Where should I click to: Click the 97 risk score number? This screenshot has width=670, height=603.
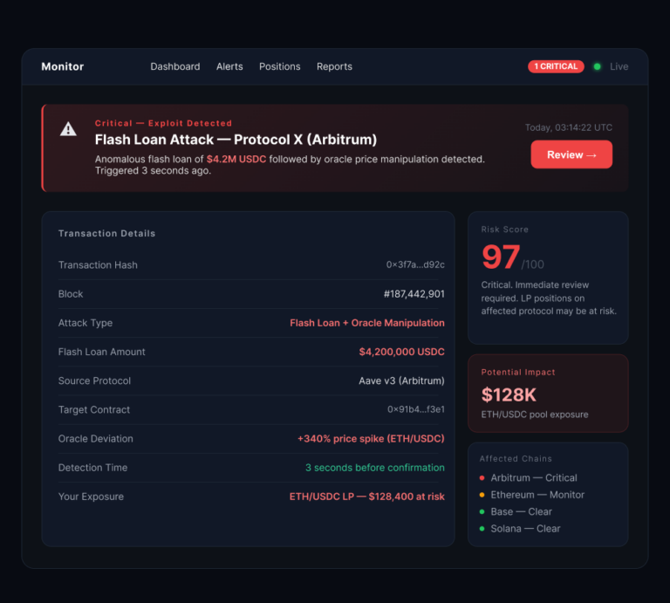click(x=501, y=257)
